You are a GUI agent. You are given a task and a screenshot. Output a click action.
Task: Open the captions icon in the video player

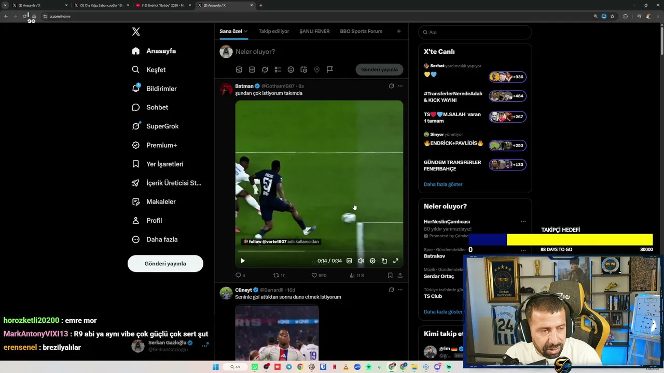[349, 261]
